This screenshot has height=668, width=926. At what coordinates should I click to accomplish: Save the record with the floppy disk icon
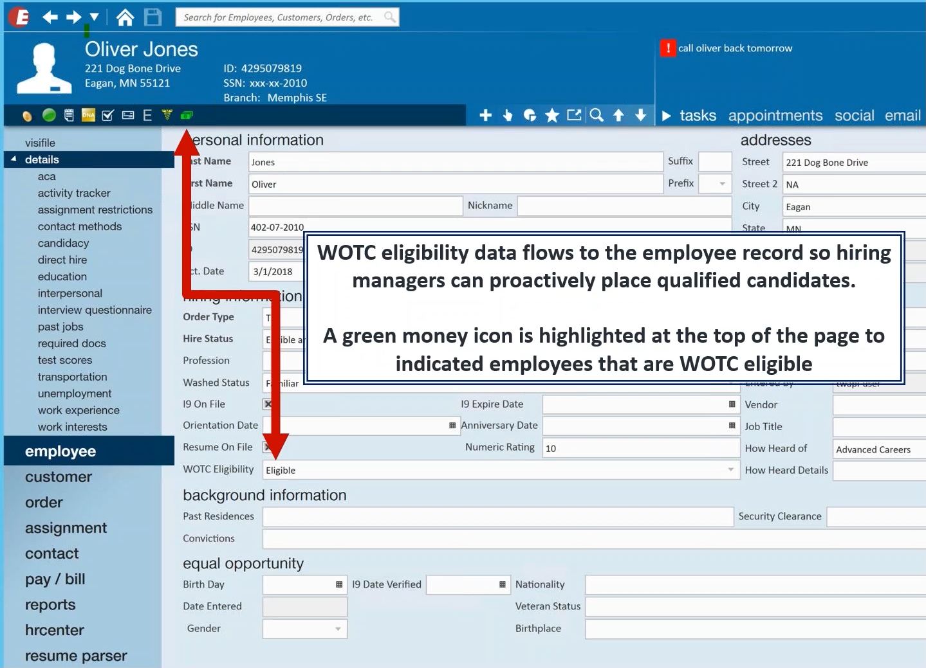(x=153, y=17)
